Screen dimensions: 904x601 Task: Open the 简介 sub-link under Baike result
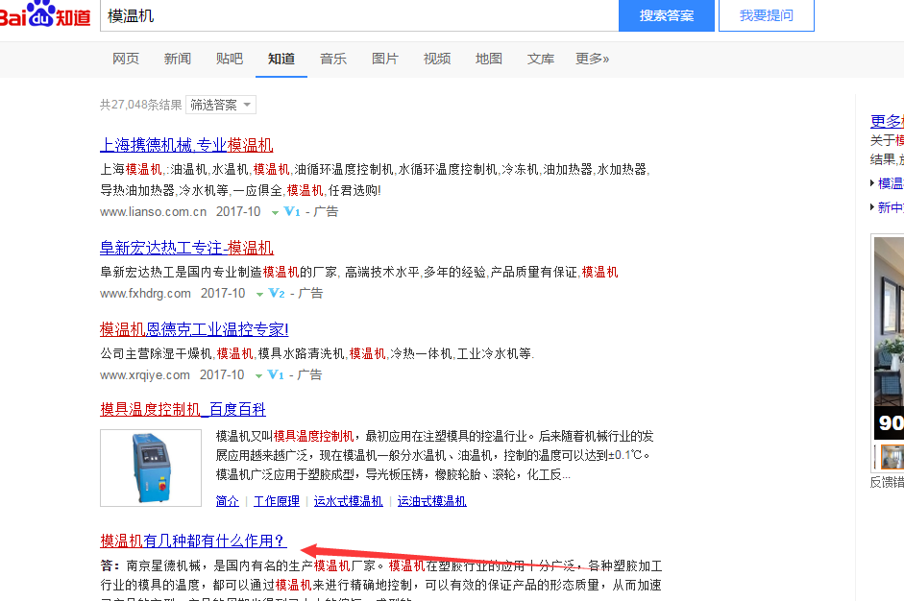click(227, 501)
